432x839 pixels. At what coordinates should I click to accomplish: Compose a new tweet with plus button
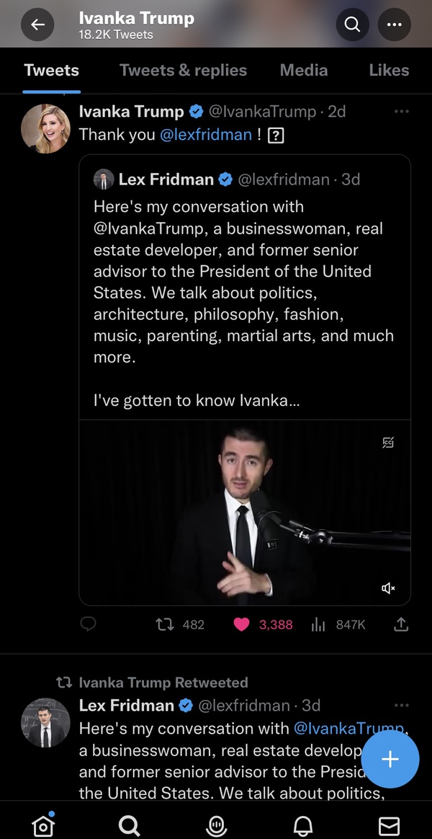tap(390, 759)
